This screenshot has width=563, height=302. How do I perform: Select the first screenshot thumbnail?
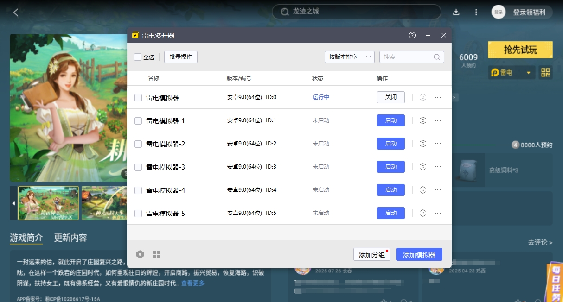click(48, 203)
